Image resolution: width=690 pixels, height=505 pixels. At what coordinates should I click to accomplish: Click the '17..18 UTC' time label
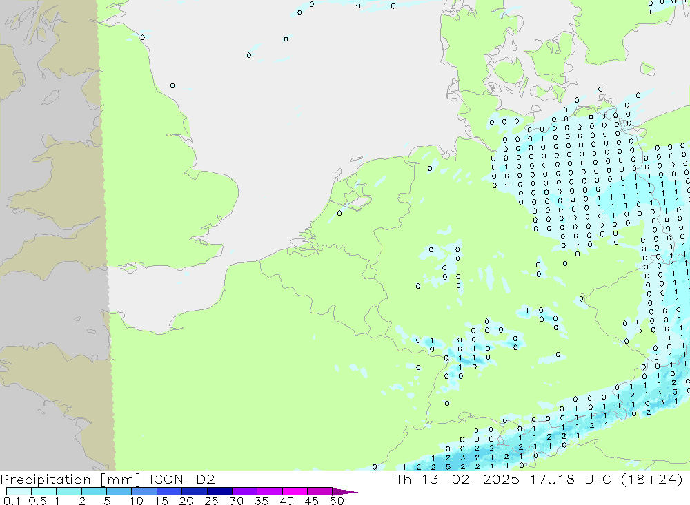pyautogui.click(x=571, y=479)
